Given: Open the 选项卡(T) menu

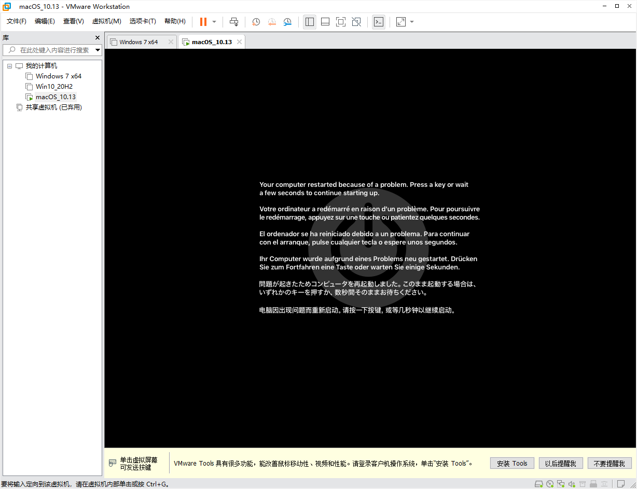Looking at the screenshot, I should [143, 21].
